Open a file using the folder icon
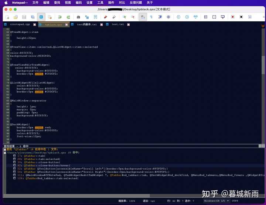This screenshot has width=266, height=205. point(16,17)
